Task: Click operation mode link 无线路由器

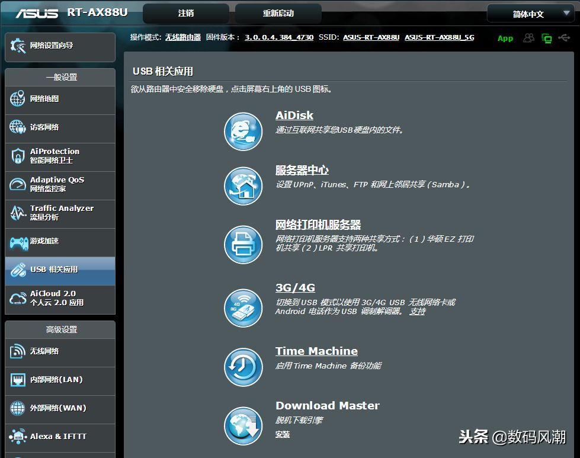Action: point(182,37)
